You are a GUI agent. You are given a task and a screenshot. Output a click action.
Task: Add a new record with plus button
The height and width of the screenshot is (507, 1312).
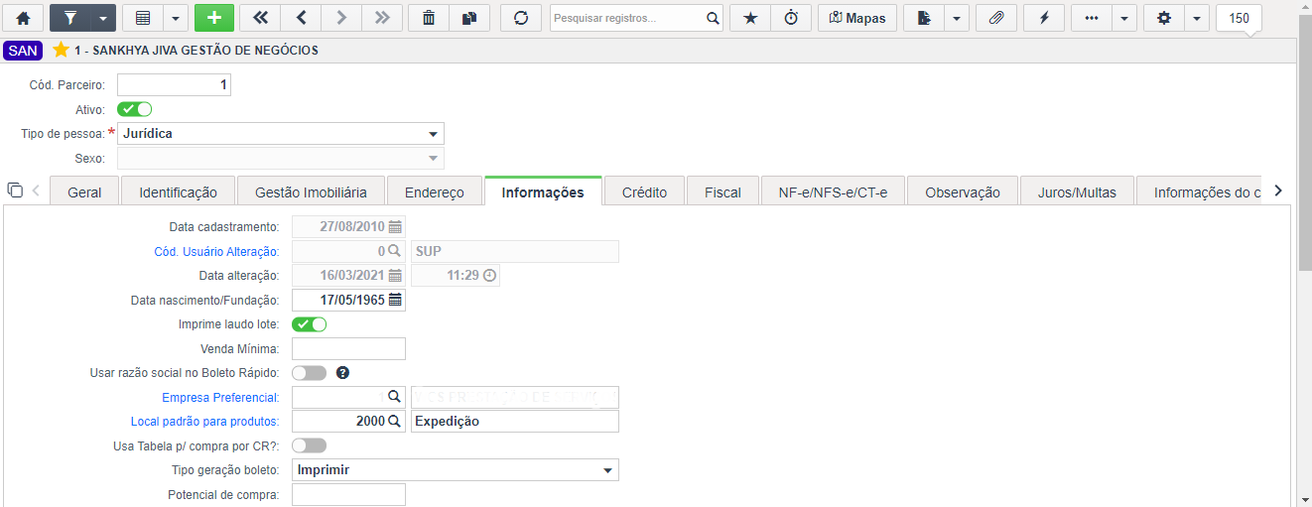point(214,18)
